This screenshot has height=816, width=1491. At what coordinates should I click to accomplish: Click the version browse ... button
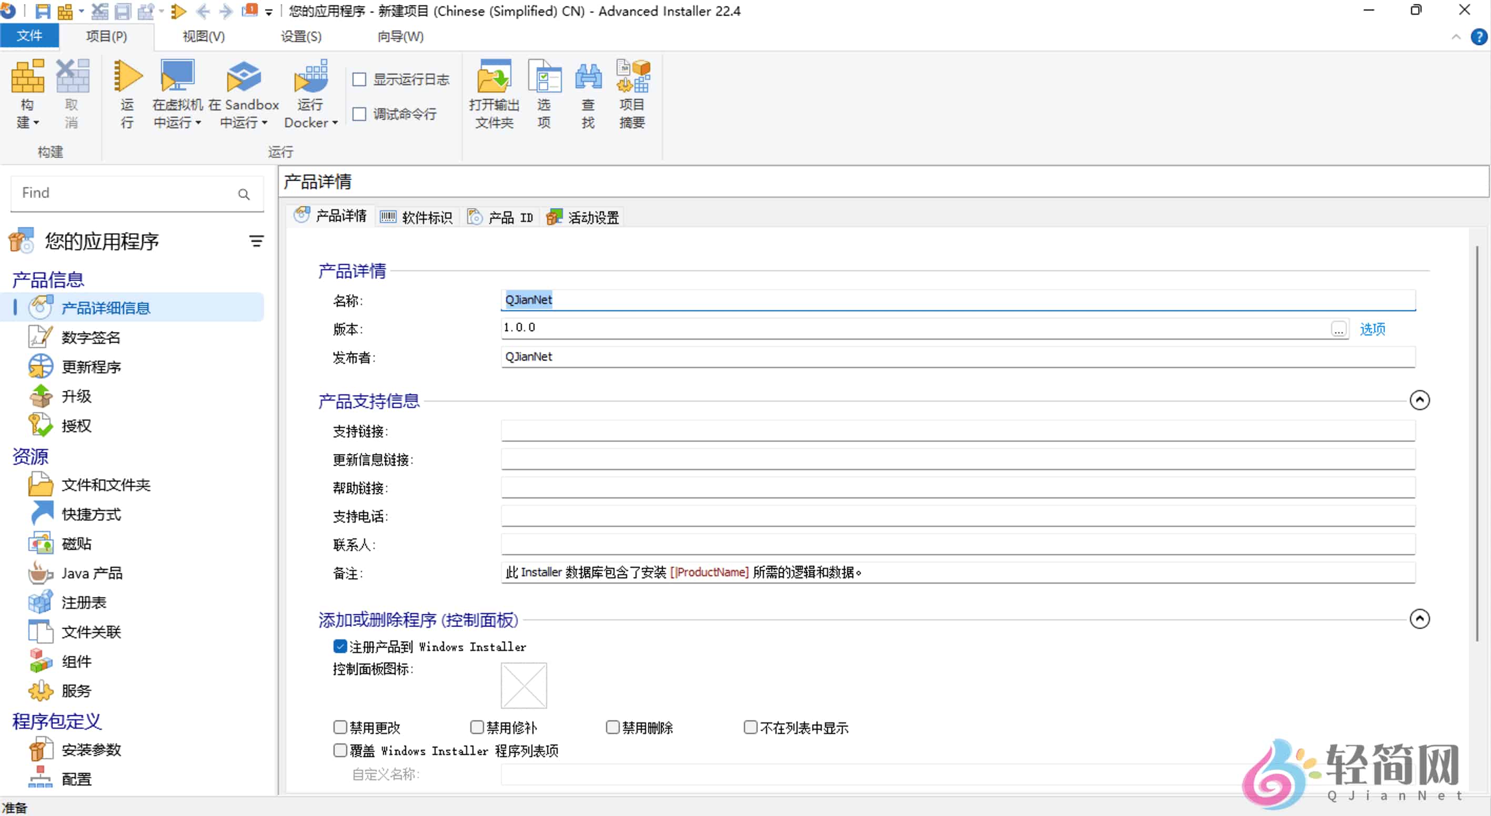click(x=1339, y=330)
